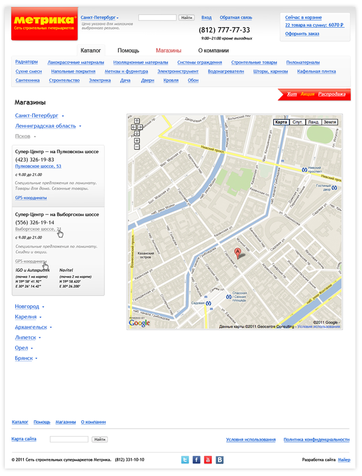
Task: Click the top Найти search button
Action: click(186, 18)
